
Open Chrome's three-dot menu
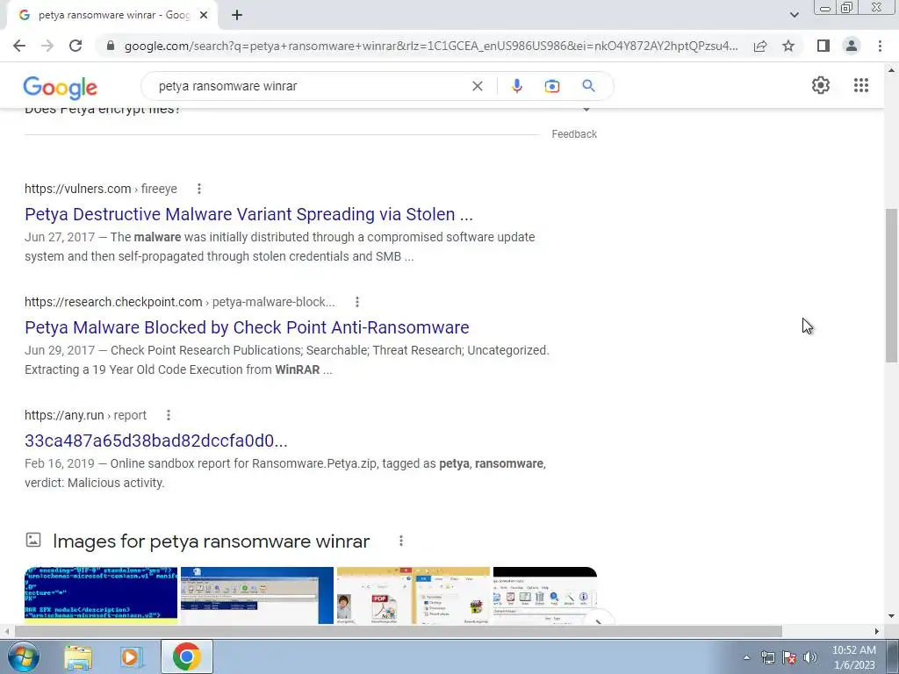(x=880, y=46)
